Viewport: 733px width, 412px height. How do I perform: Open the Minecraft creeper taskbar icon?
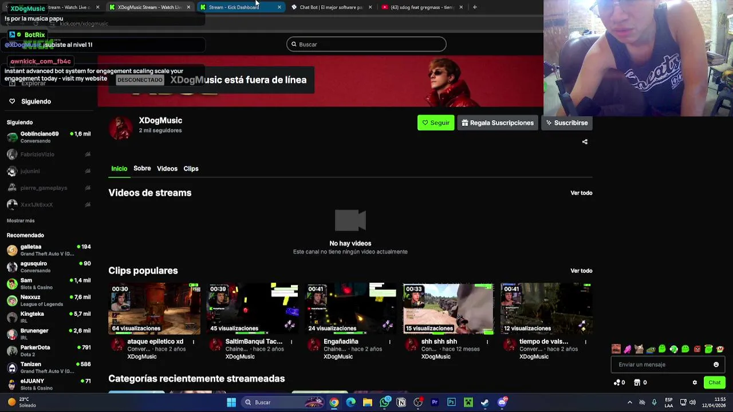468,402
